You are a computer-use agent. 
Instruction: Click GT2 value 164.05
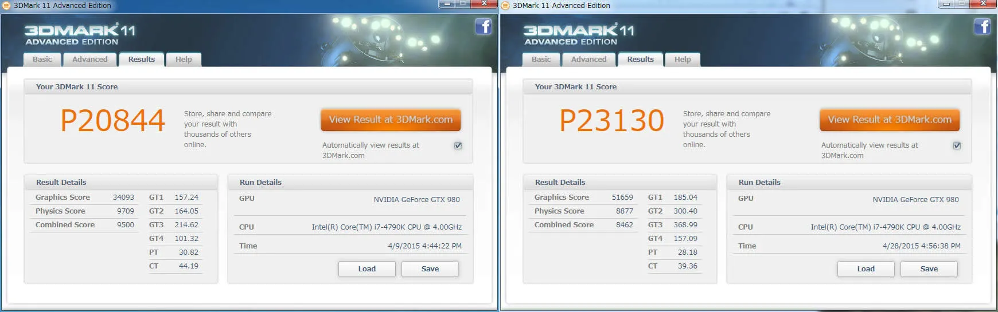coord(186,211)
